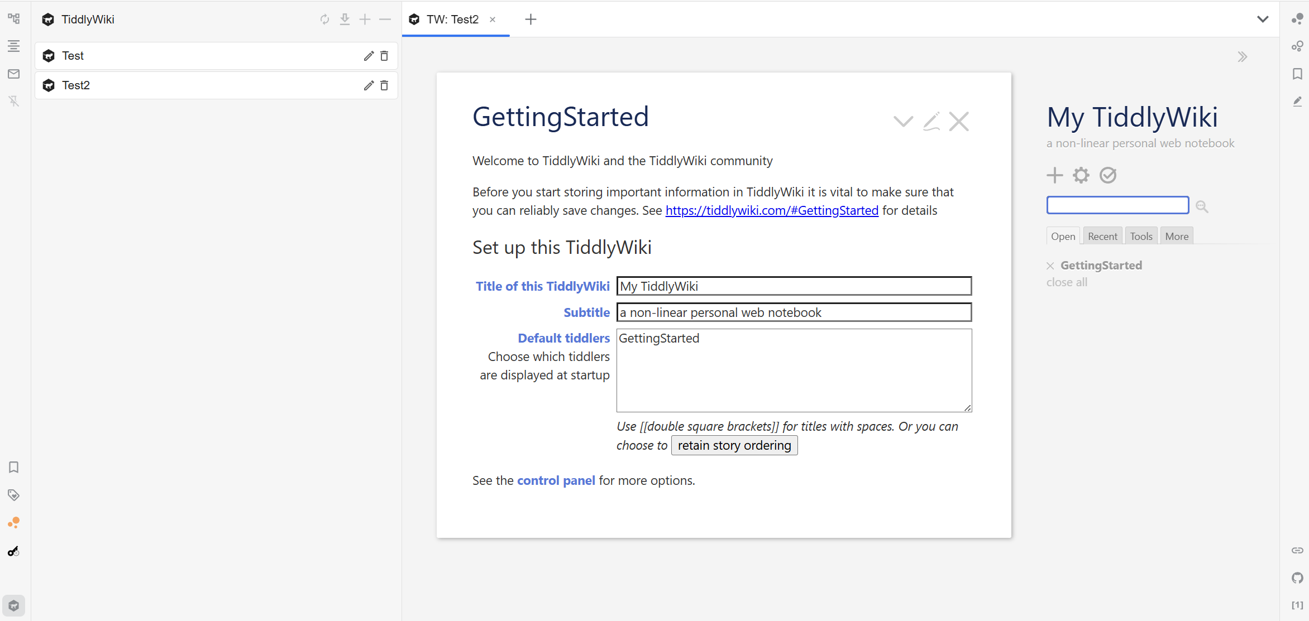1309x621 pixels.
Task: Delete the Test2 wiki entry
Action: [384, 85]
